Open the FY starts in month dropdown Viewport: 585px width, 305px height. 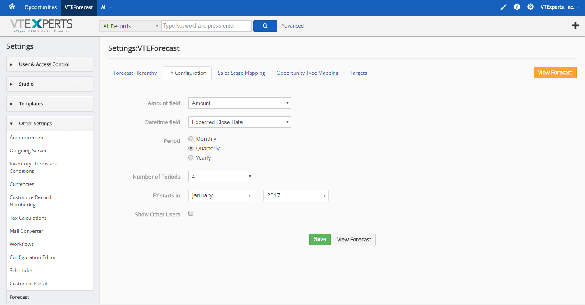[x=221, y=195]
